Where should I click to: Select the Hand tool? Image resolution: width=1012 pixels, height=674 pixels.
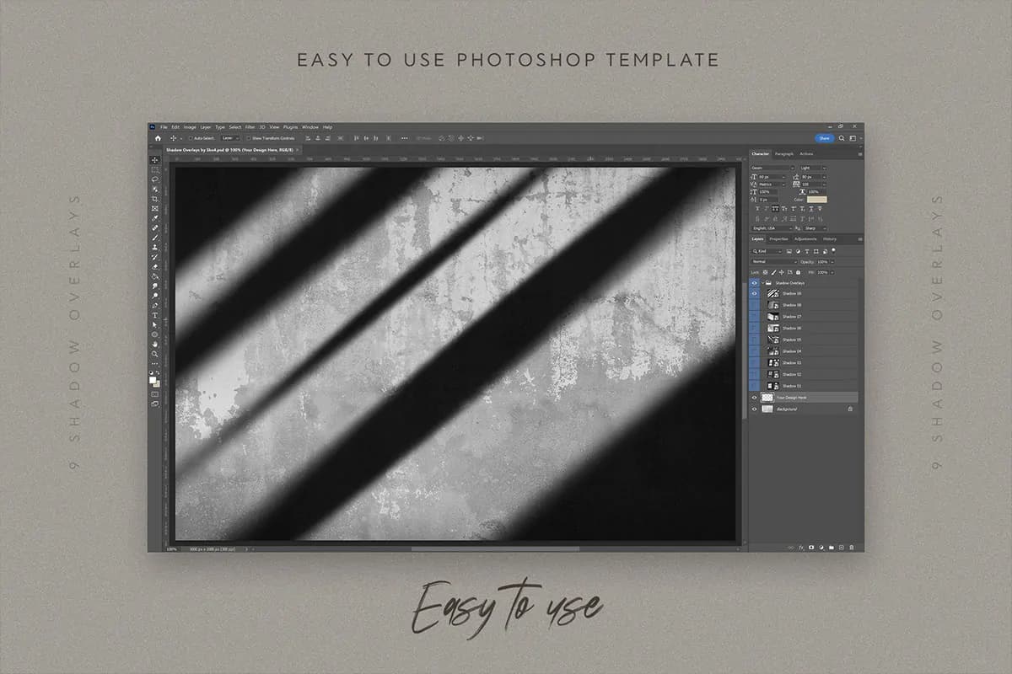coord(154,344)
